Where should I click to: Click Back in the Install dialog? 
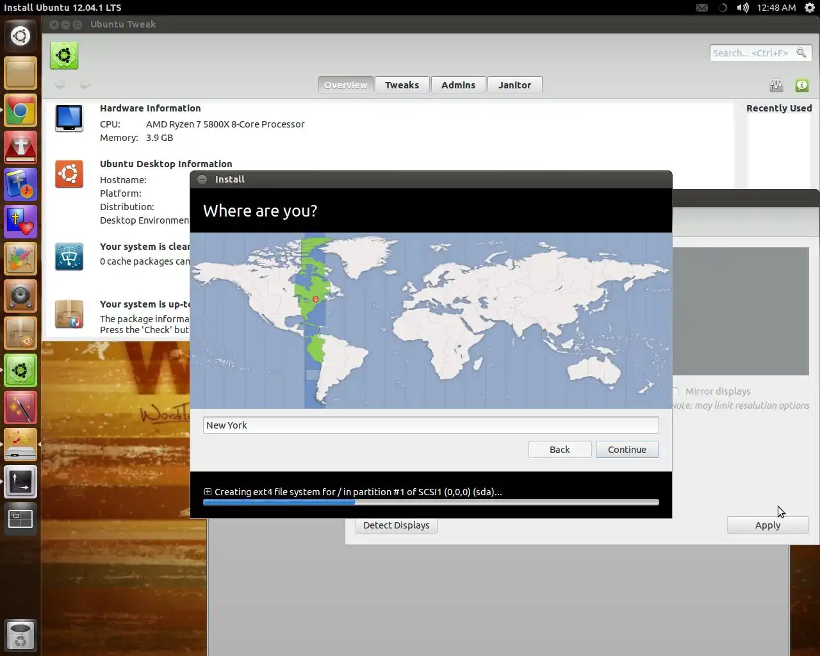tap(559, 450)
